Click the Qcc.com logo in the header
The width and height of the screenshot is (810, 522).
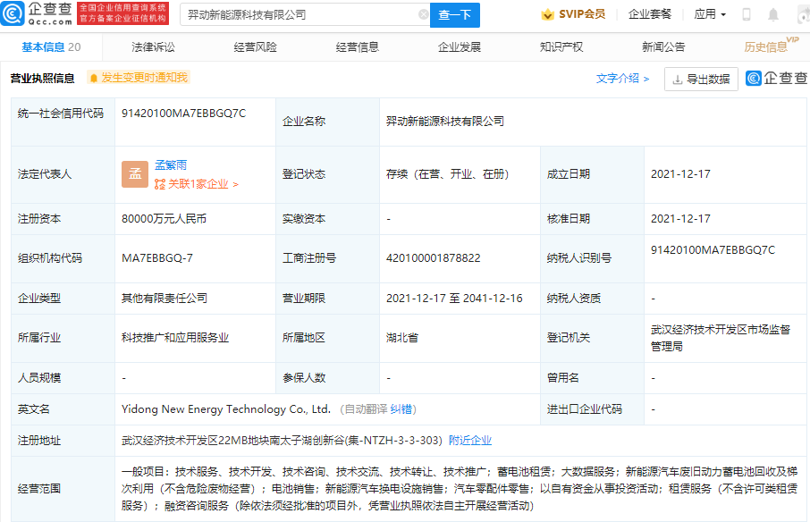[x=38, y=14]
